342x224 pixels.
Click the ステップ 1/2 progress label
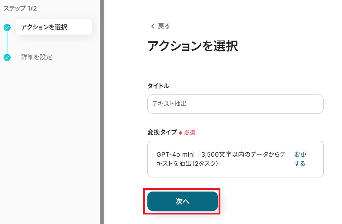tap(20, 8)
